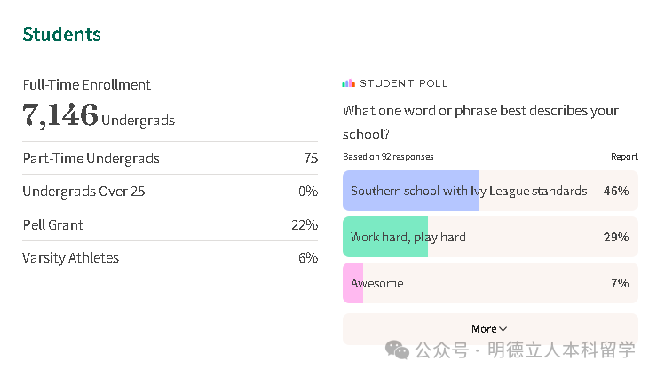Image resolution: width=657 pixels, height=377 pixels.
Task: Select the Undergrads Over 25 row
Action: pyautogui.click(x=170, y=191)
